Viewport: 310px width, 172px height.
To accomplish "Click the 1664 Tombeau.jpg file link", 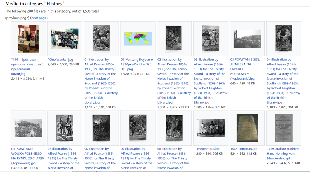I will point(244,149).
